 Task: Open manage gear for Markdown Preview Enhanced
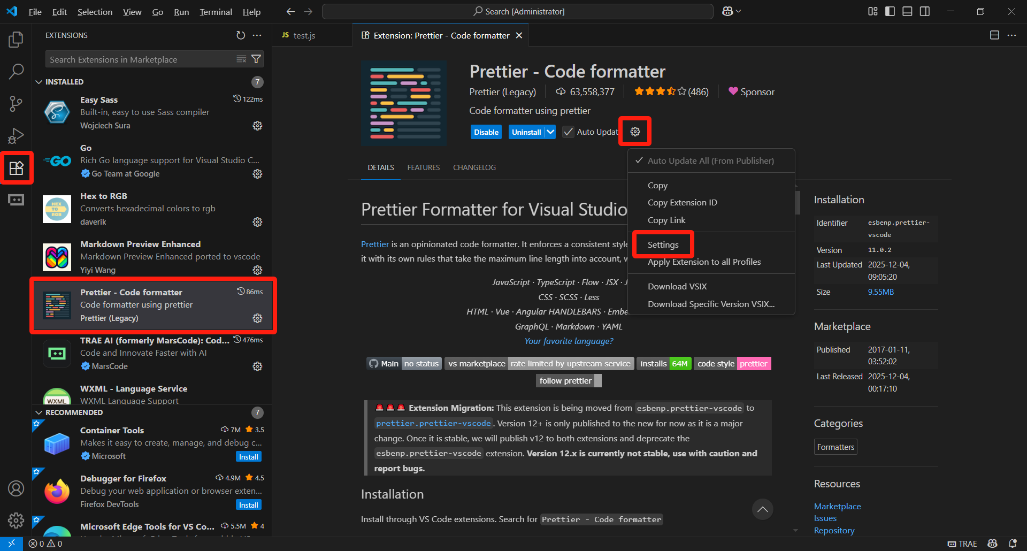click(257, 270)
